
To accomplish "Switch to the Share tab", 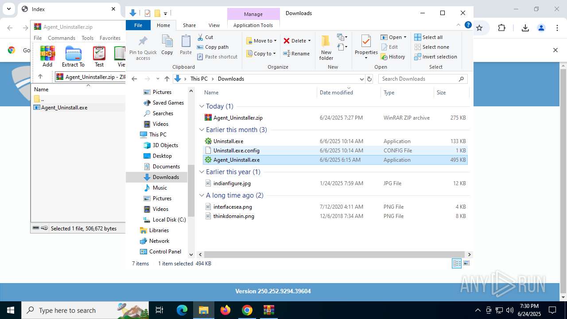I will pyautogui.click(x=189, y=25).
